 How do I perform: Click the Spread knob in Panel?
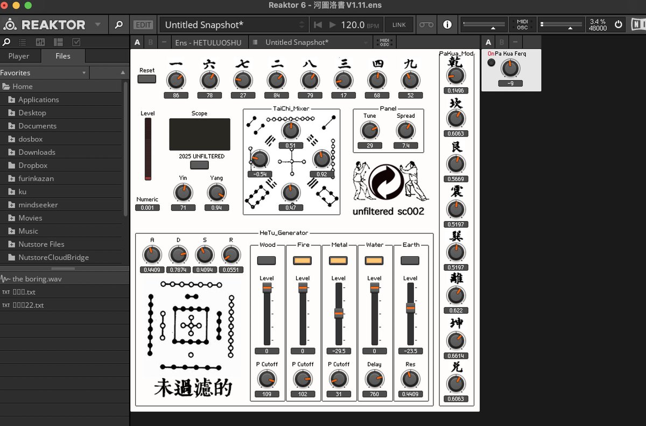point(405,131)
